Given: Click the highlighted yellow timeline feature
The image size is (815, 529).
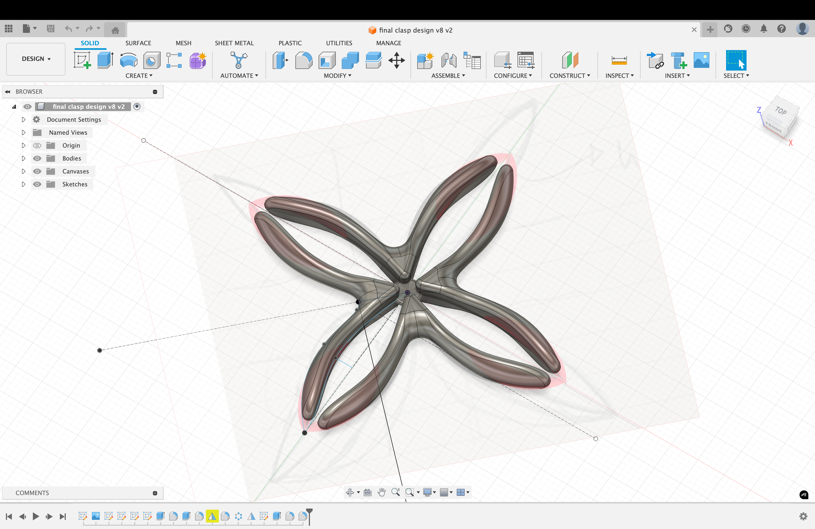Looking at the screenshot, I should 212,516.
